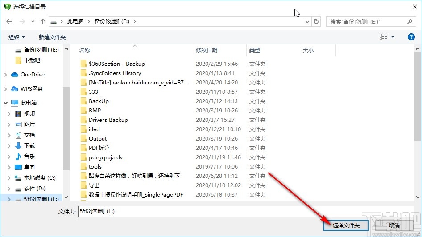This screenshot has width=422, height=237.
Task: Change view layout icon
Action: tap(383, 37)
